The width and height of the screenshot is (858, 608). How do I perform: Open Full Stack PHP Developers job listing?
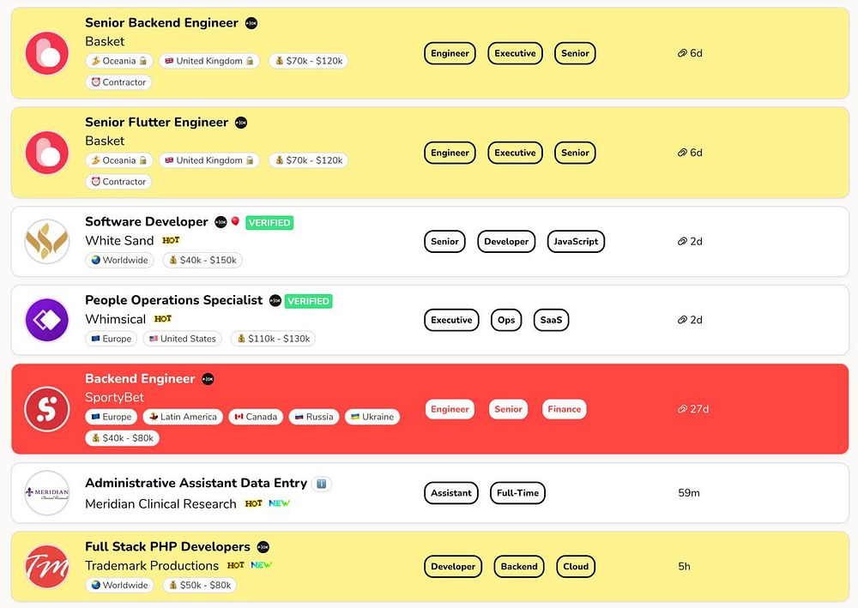(167, 547)
